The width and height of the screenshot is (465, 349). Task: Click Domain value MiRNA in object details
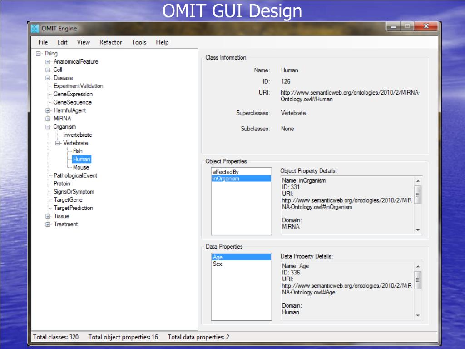point(291,227)
